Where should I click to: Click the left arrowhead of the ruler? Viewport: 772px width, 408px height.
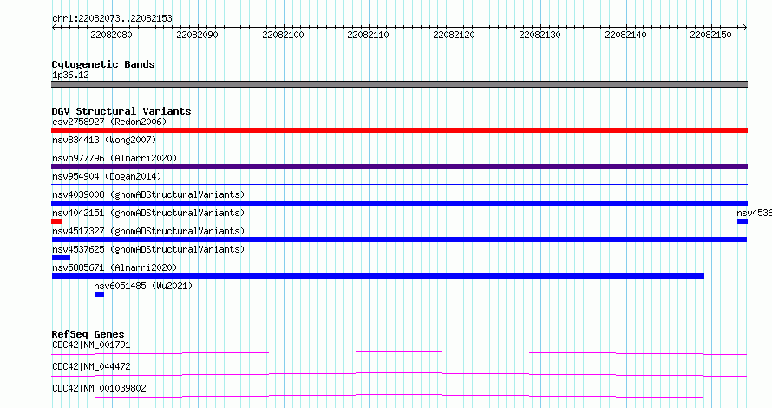(x=54, y=28)
